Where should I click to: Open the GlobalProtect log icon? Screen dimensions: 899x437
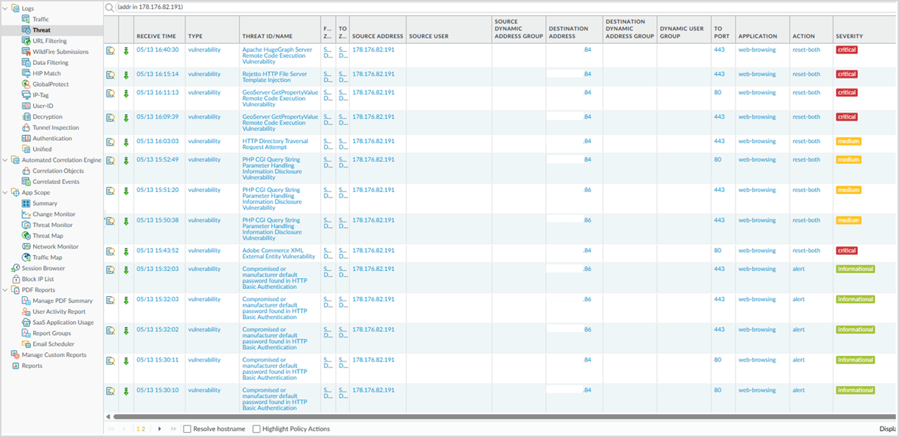(x=26, y=84)
